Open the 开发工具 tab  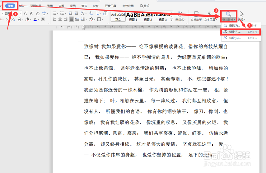[110, 6]
